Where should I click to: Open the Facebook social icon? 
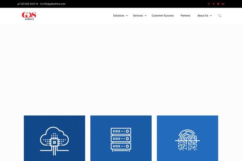214,4
